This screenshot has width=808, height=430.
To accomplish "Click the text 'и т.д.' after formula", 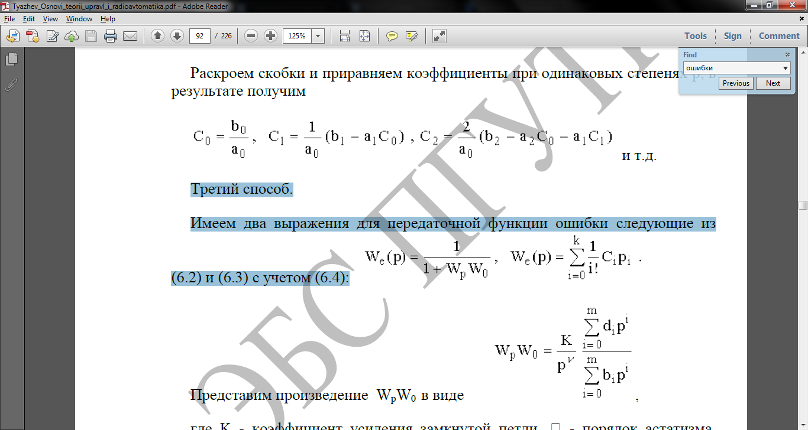I will (639, 157).
